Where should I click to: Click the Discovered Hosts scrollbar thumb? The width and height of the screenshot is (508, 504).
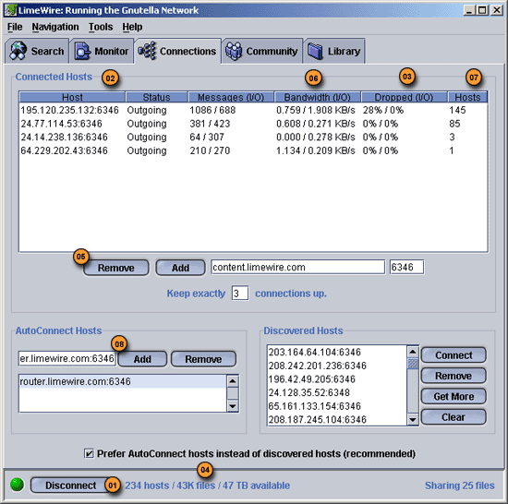pyautogui.click(x=413, y=364)
